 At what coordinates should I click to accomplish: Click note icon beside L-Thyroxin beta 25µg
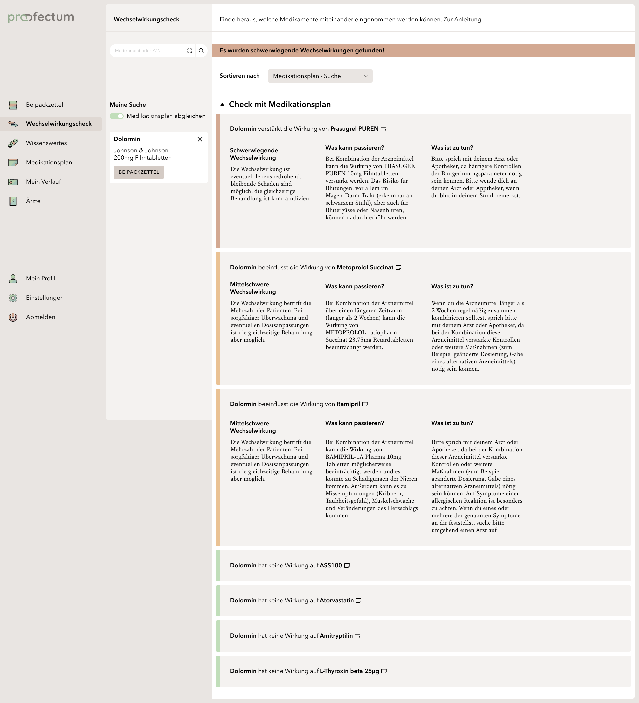tap(384, 671)
